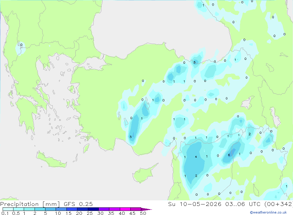This screenshot has height=215, width=293.
Task: Click the above-50 mm legend arrow tip
Action: pyautogui.click(x=146, y=209)
